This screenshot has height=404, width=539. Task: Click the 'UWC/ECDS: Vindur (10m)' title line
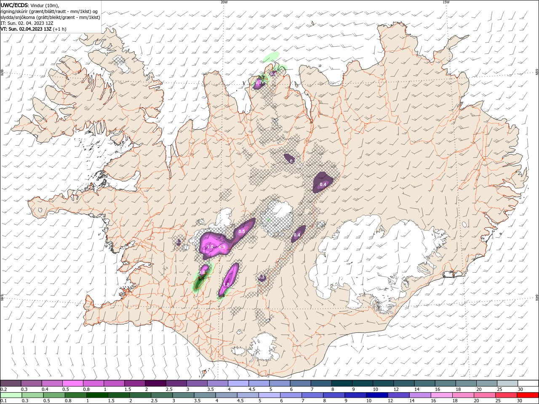coord(30,5)
